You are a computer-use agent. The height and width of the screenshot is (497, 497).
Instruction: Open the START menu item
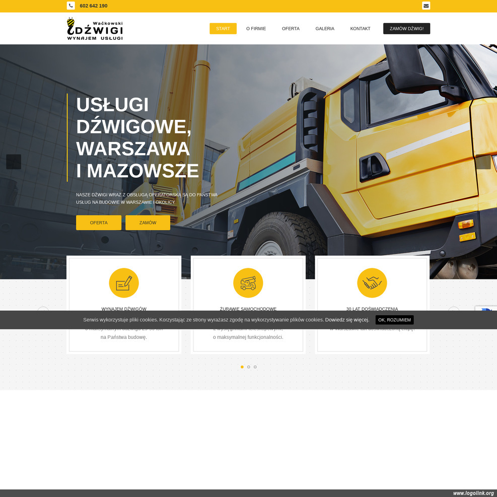(223, 29)
